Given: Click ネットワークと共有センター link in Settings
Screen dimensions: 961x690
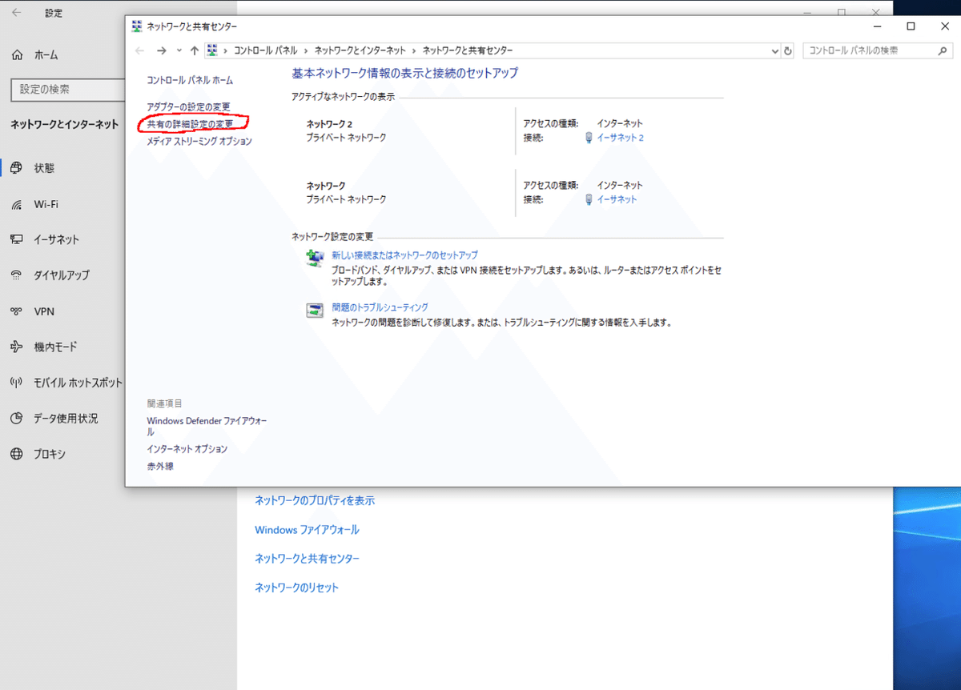Looking at the screenshot, I should 307,559.
